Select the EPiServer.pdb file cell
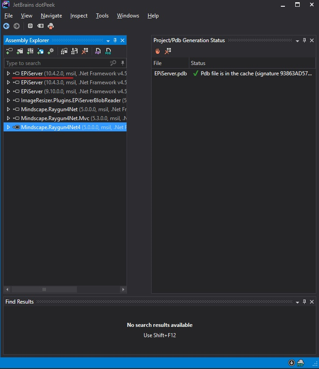319x369 pixels. click(170, 74)
